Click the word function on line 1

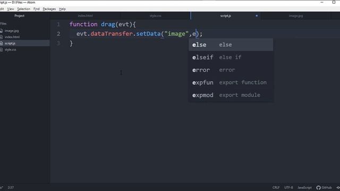[83, 24]
